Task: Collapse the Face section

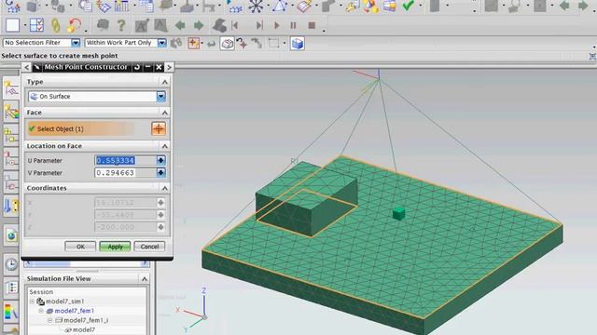Action: pyautogui.click(x=164, y=113)
